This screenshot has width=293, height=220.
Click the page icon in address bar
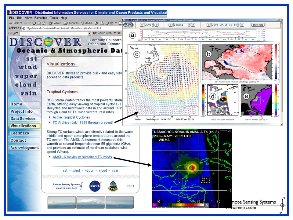[x=24, y=28]
